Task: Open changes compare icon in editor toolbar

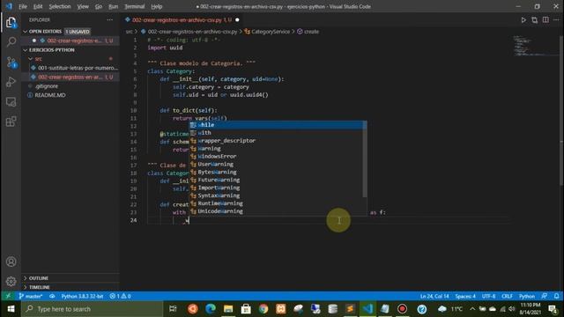Action: 535,20
